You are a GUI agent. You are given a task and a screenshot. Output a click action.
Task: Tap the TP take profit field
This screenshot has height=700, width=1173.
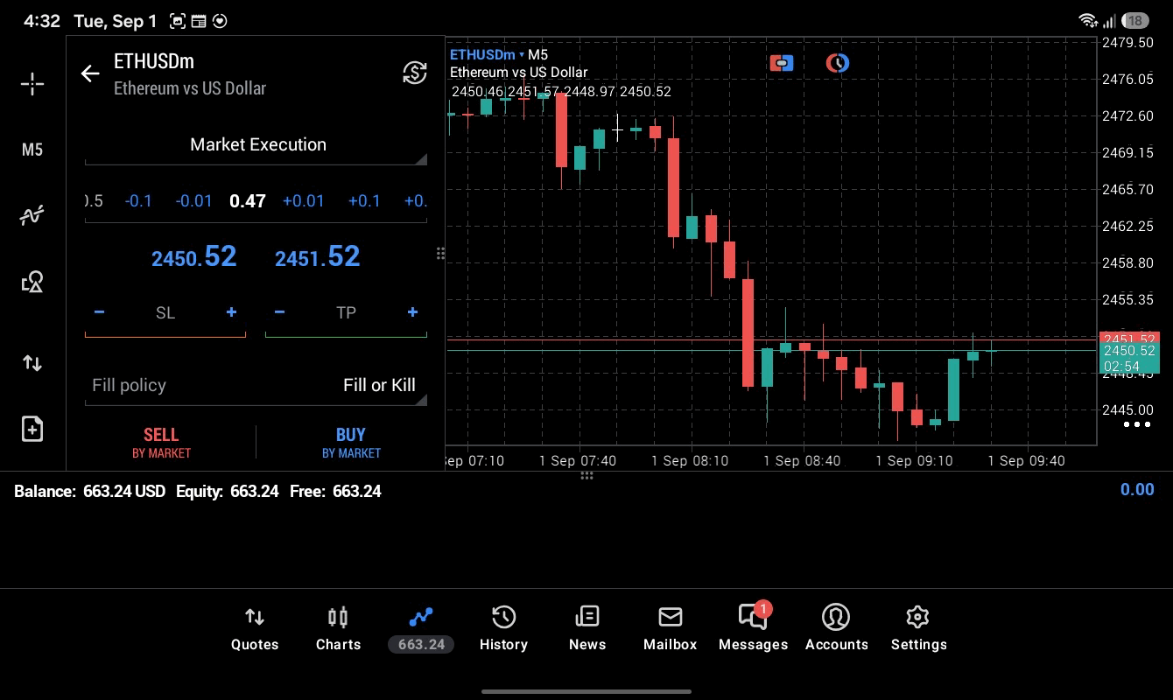(346, 313)
